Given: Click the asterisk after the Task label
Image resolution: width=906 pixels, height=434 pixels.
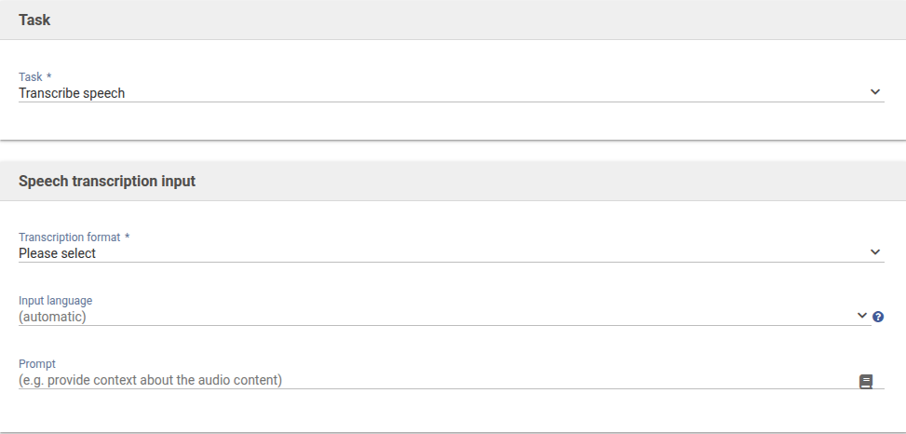Looking at the screenshot, I should 48,76.
